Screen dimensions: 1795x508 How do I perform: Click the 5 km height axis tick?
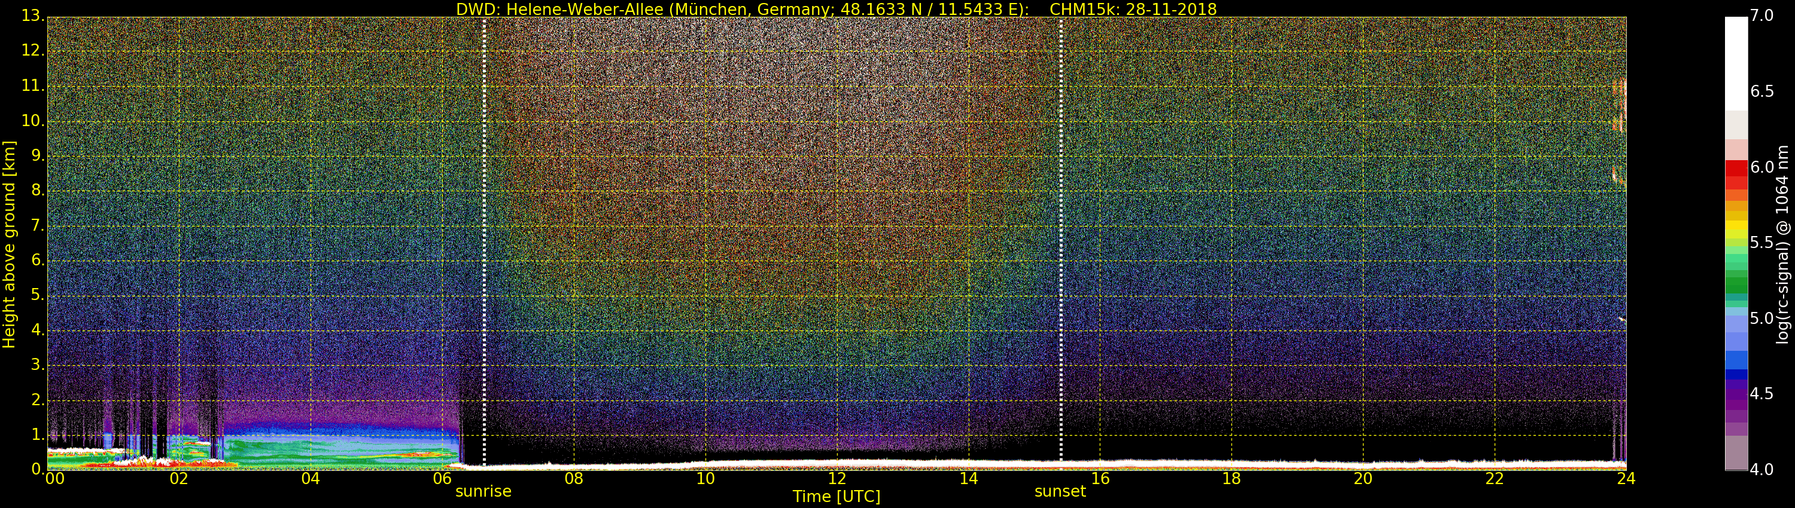click(x=37, y=296)
